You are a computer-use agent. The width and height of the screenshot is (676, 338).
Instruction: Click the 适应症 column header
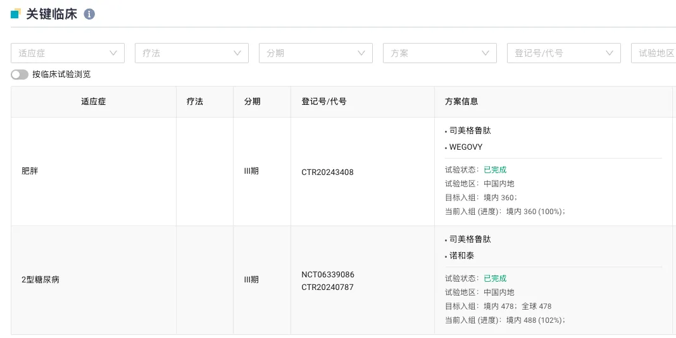click(94, 102)
